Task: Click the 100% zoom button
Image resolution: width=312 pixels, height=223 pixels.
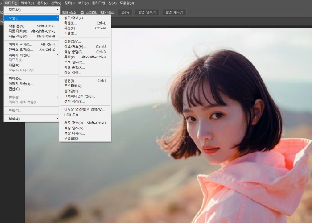Action: point(125,12)
